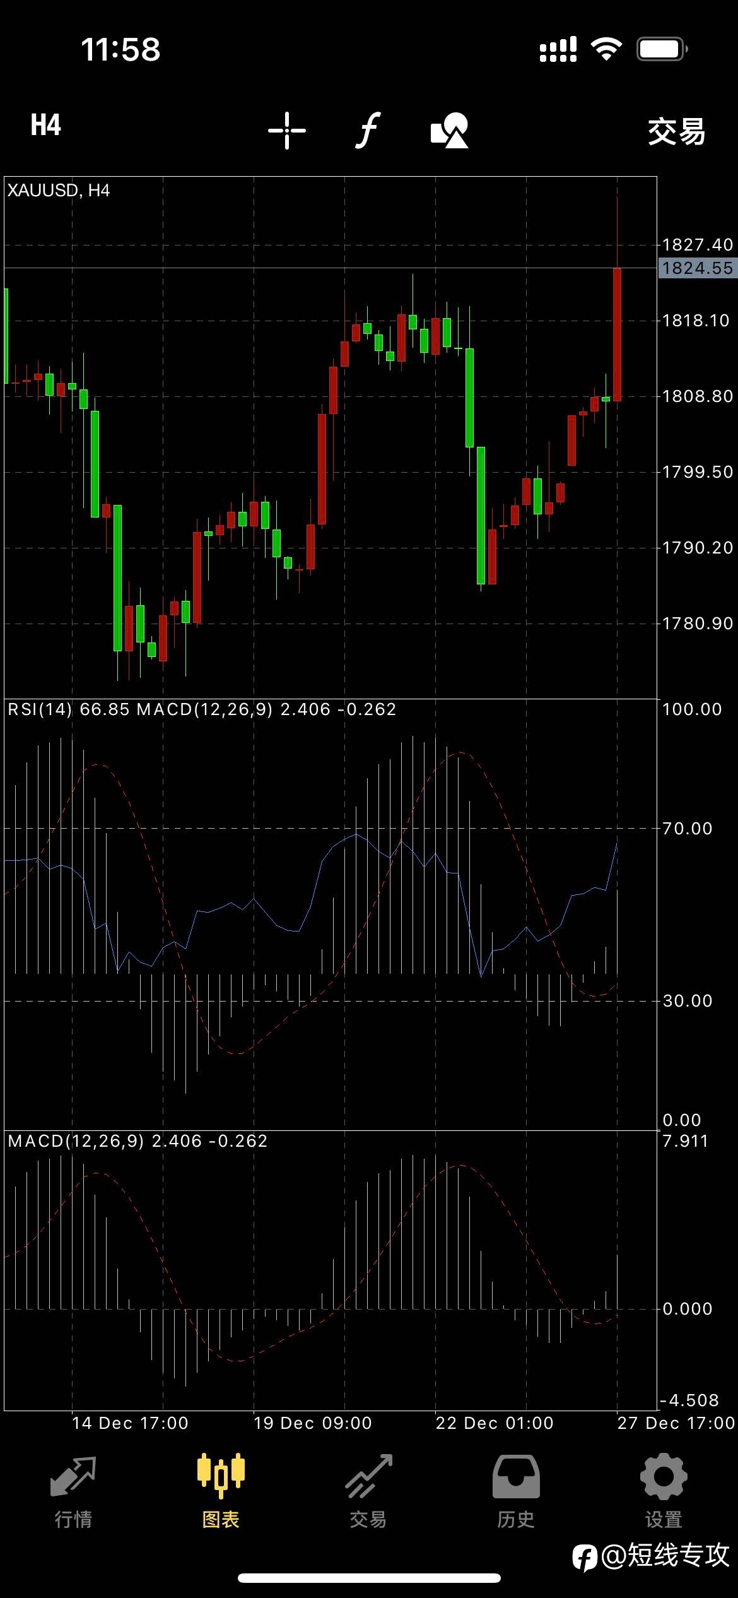738x1598 pixels.
Task: Tap the status bar clock 11:58
Action: [x=120, y=50]
